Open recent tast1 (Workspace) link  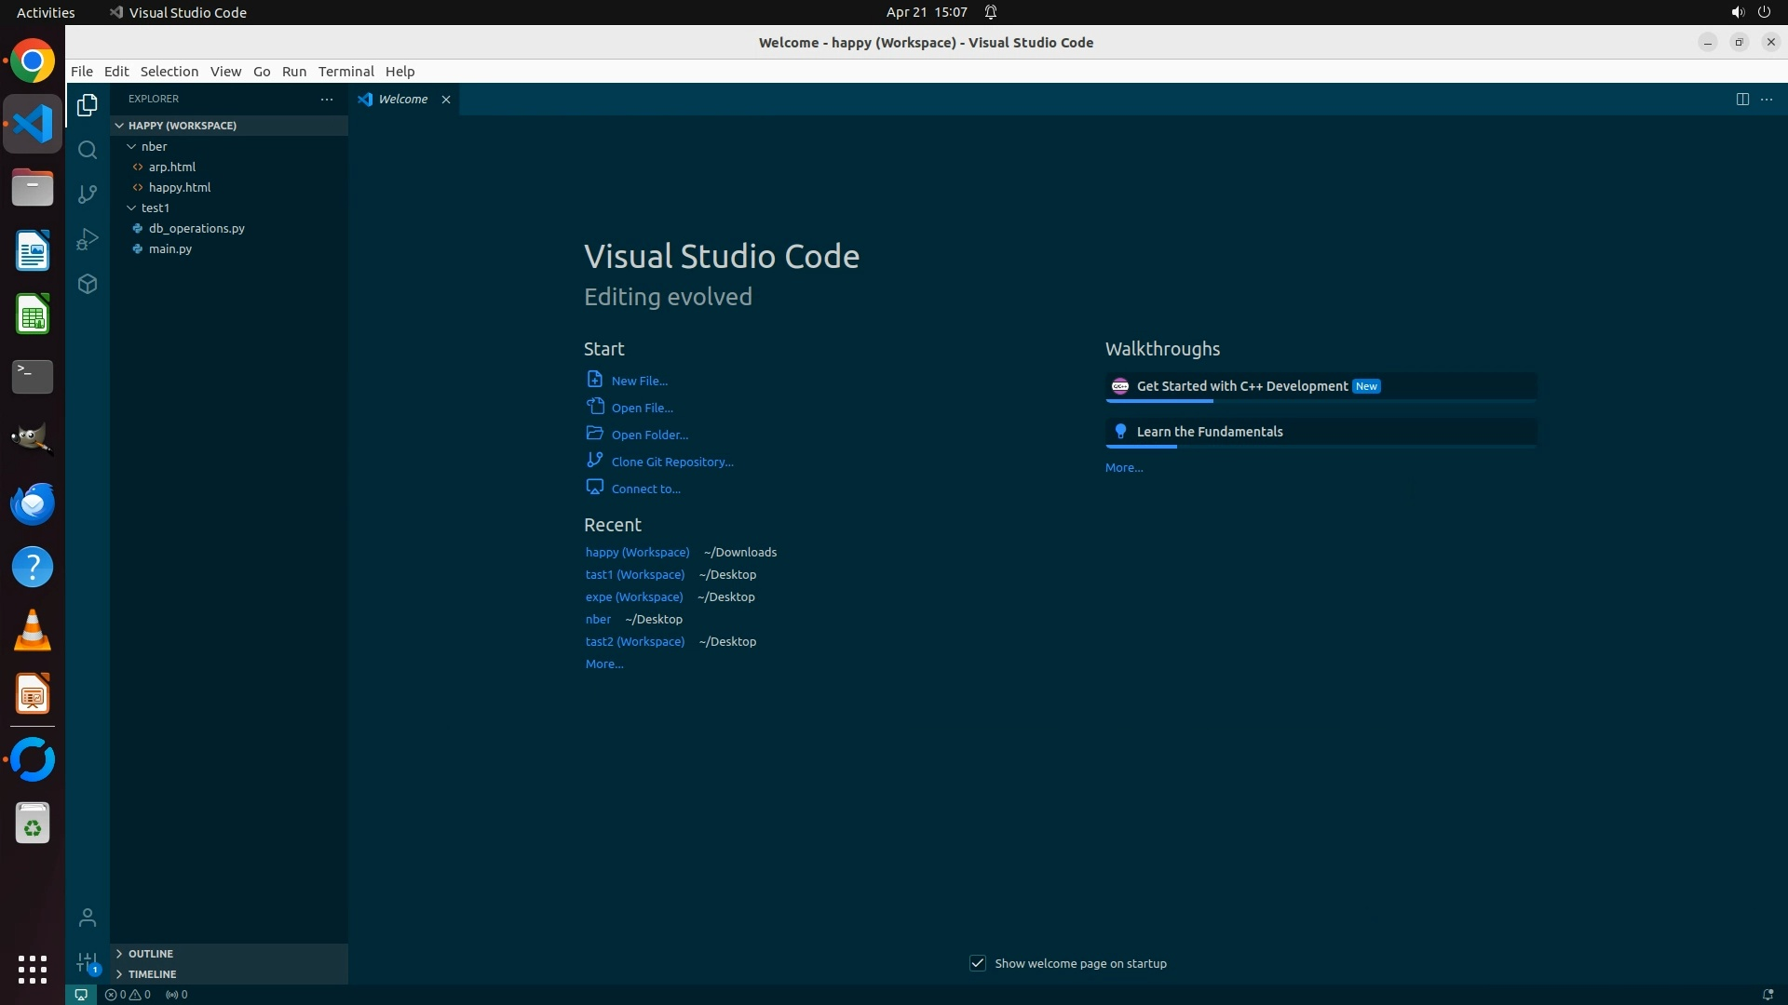(x=634, y=575)
